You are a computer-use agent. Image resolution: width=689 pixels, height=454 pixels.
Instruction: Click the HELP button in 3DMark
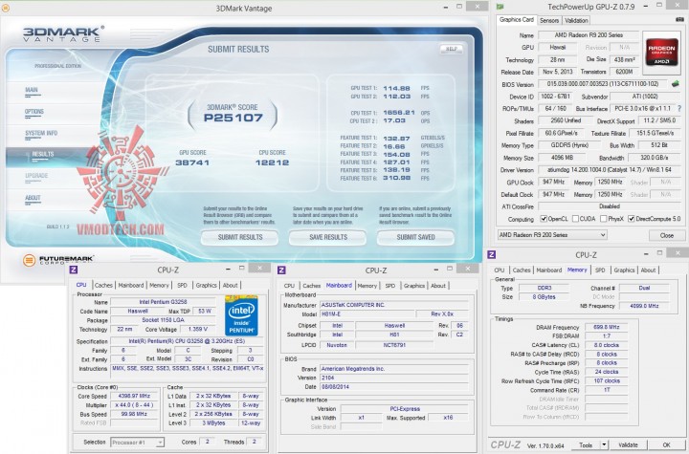click(452, 49)
